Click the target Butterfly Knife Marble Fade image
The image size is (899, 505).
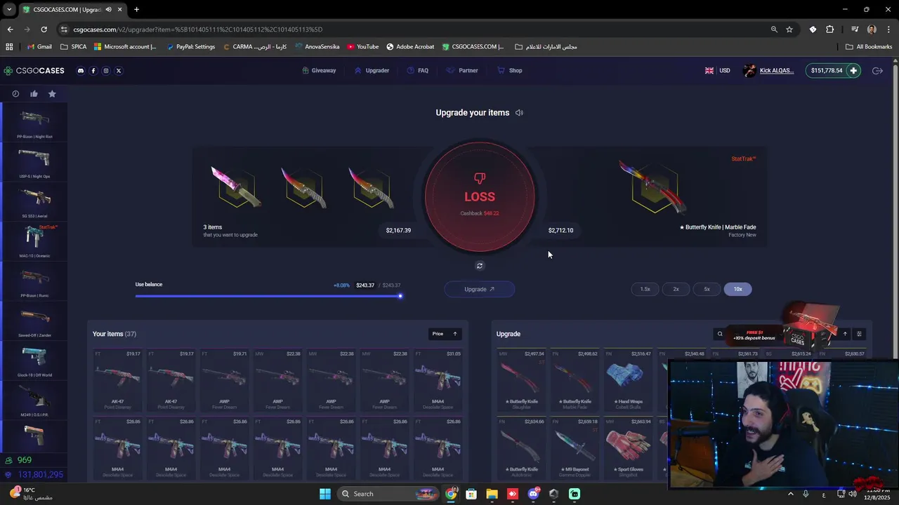pyautogui.click(x=653, y=187)
